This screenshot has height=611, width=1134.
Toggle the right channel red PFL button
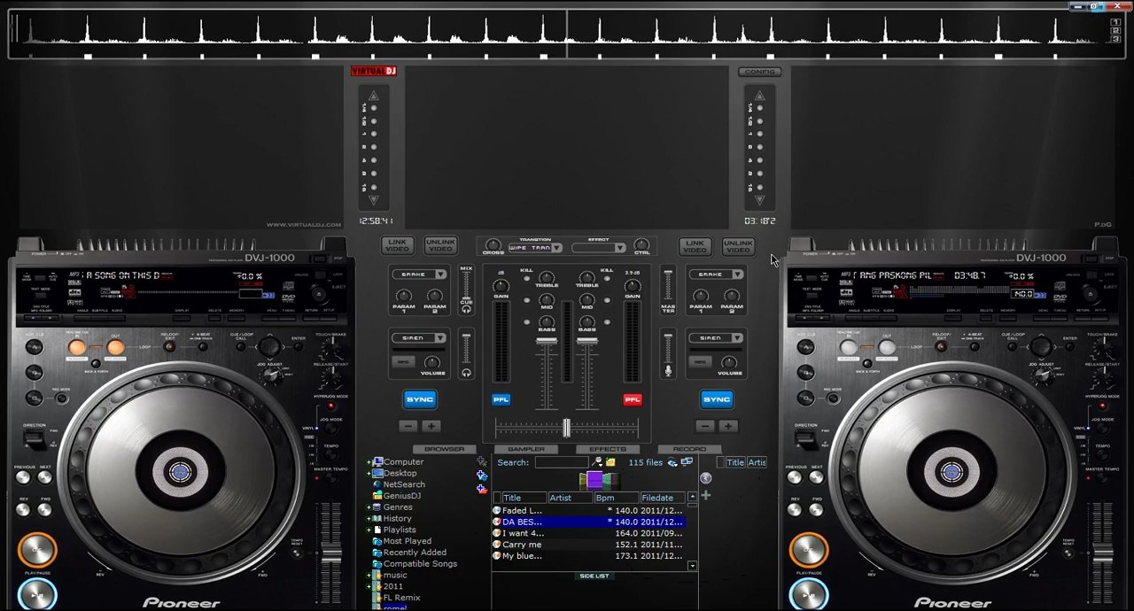(x=632, y=399)
